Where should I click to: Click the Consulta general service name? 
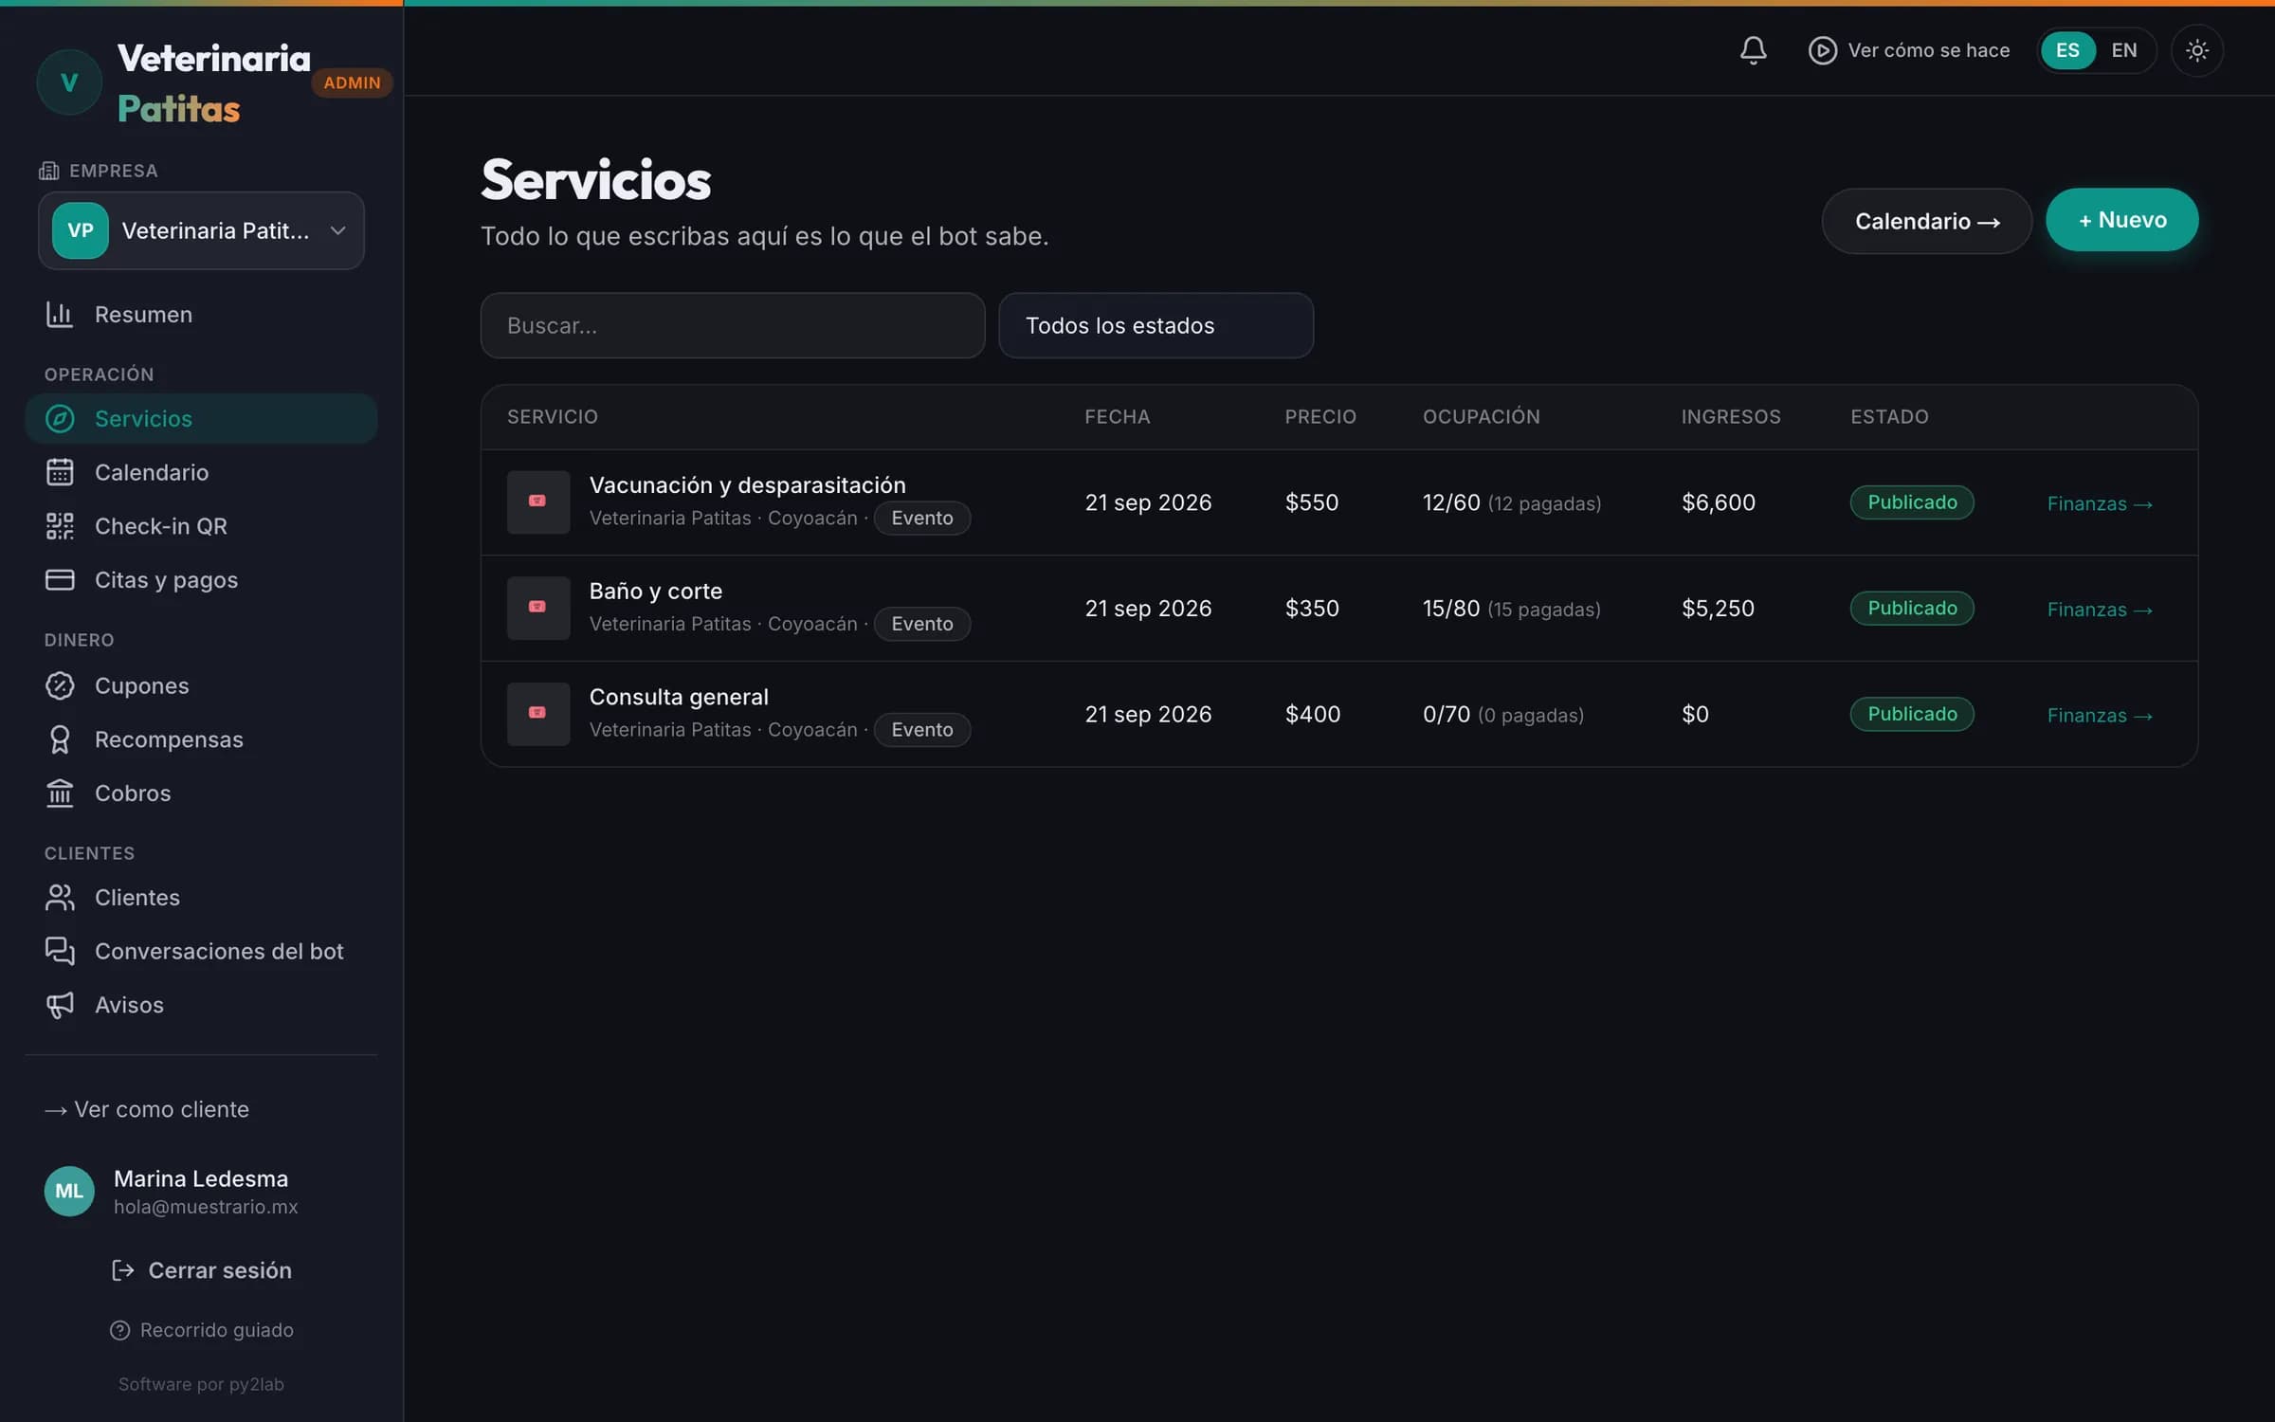point(679,697)
